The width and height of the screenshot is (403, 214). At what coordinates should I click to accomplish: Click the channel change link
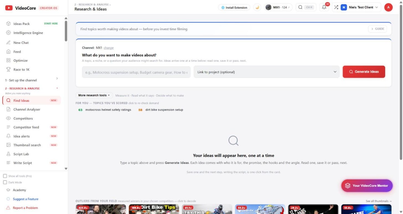tap(108, 48)
